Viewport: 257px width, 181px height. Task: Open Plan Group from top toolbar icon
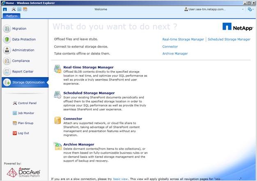25,9
